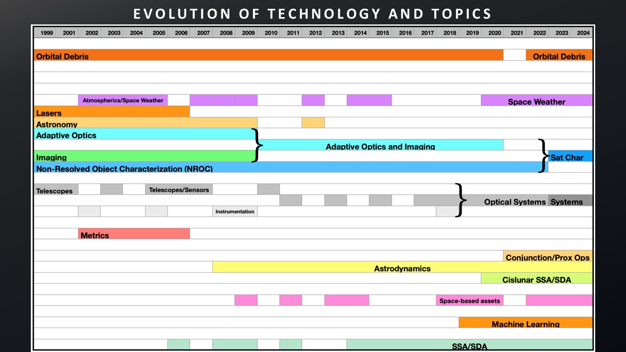
Task: Click the Conjunction/Prox Ops label
Action: 548,258
